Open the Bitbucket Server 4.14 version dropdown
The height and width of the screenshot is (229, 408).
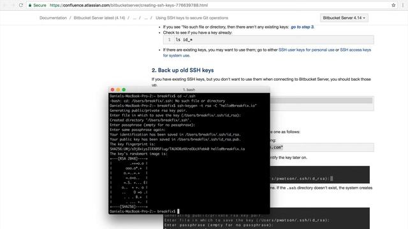(344, 18)
